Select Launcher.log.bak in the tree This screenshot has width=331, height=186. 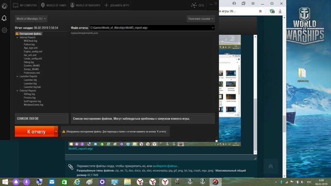click(x=32, y=87)
